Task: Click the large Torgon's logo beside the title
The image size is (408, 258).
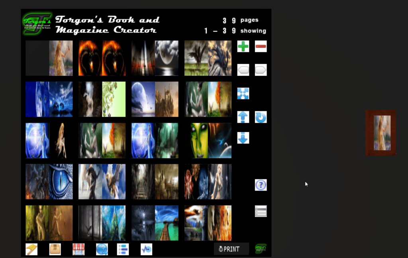Action: click(37, 24)
